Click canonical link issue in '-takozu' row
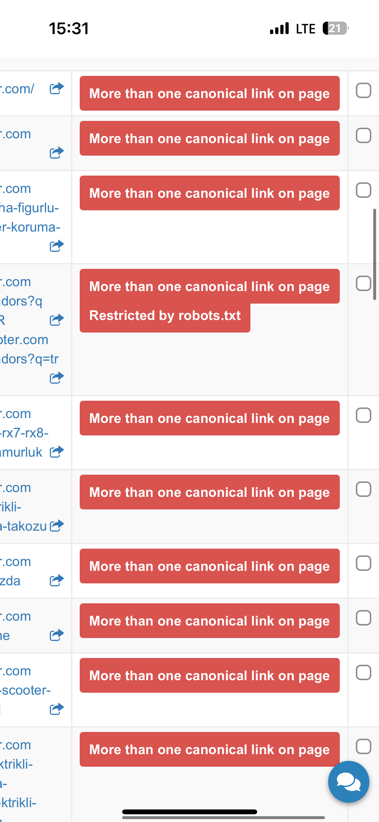The height and width of the screenshot is (822, 379). [x=210, y=492]
